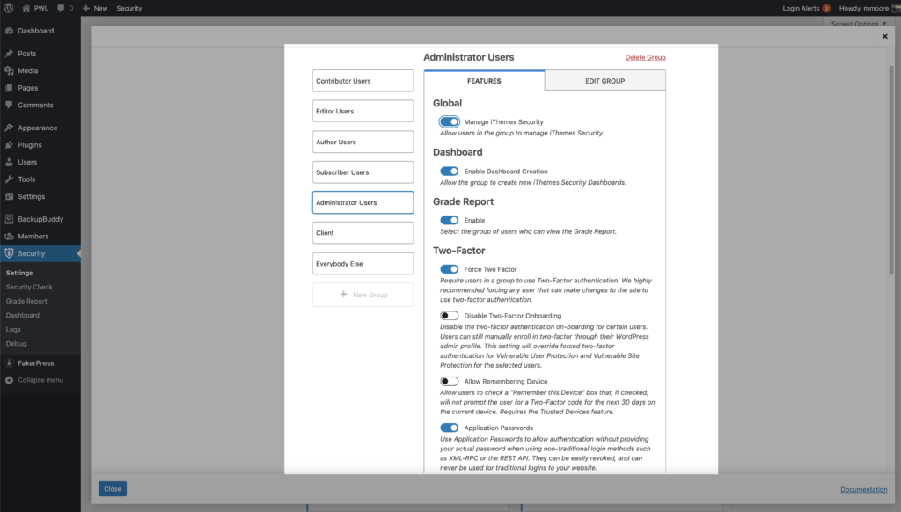The height and width of the screenshot is (512, 901).
Task: Click the Collapse menu arrow icon
Action: [9, 380]
